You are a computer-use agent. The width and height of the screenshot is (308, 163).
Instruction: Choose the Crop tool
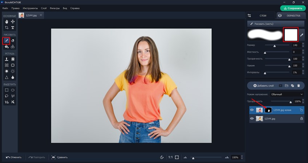(x=7, y=28)
